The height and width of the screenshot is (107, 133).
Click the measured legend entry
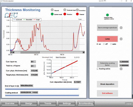pos(18,20)
